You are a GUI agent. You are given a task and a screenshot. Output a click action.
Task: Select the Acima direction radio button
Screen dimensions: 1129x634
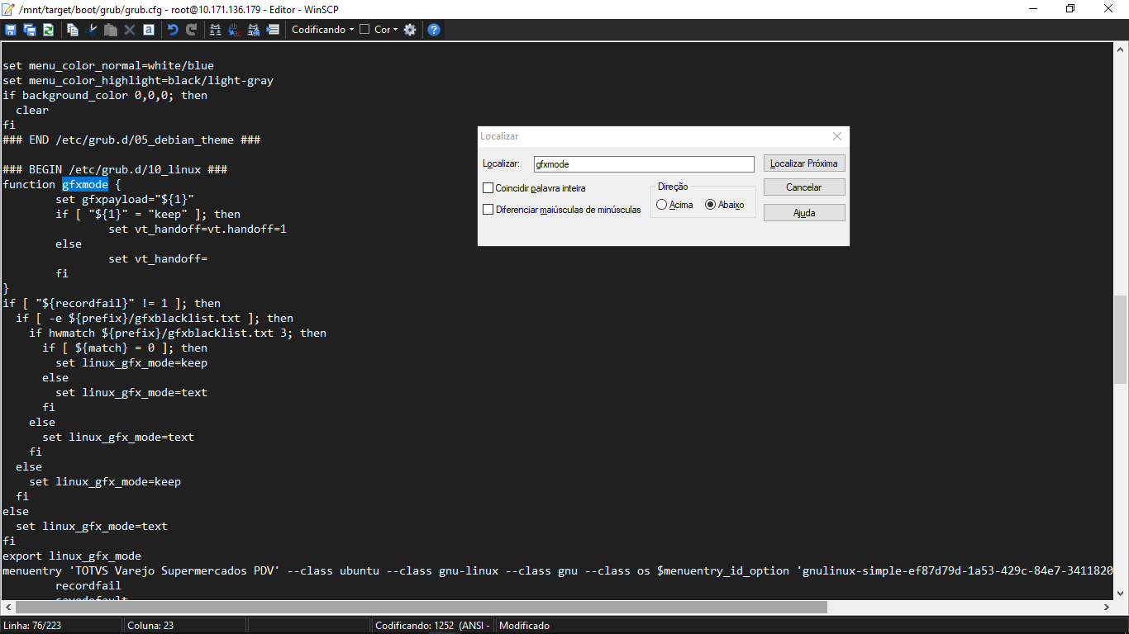tap(662, 205)
